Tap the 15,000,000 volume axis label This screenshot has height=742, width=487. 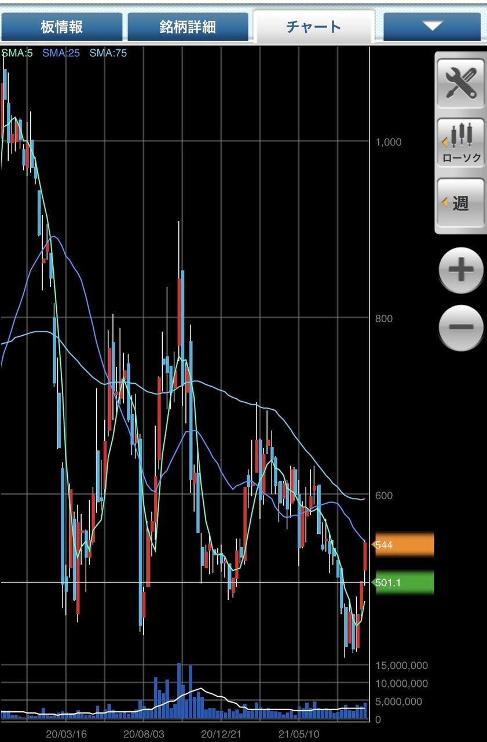click(402, 665)
